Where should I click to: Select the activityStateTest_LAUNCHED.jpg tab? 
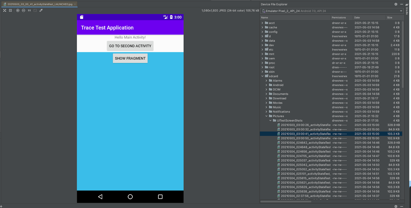(40, 4)
